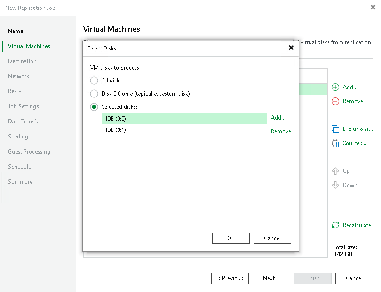Click the Down arrow icon
Image resolution: width=381 pixels, height=292 pixels.
(335, 185)
